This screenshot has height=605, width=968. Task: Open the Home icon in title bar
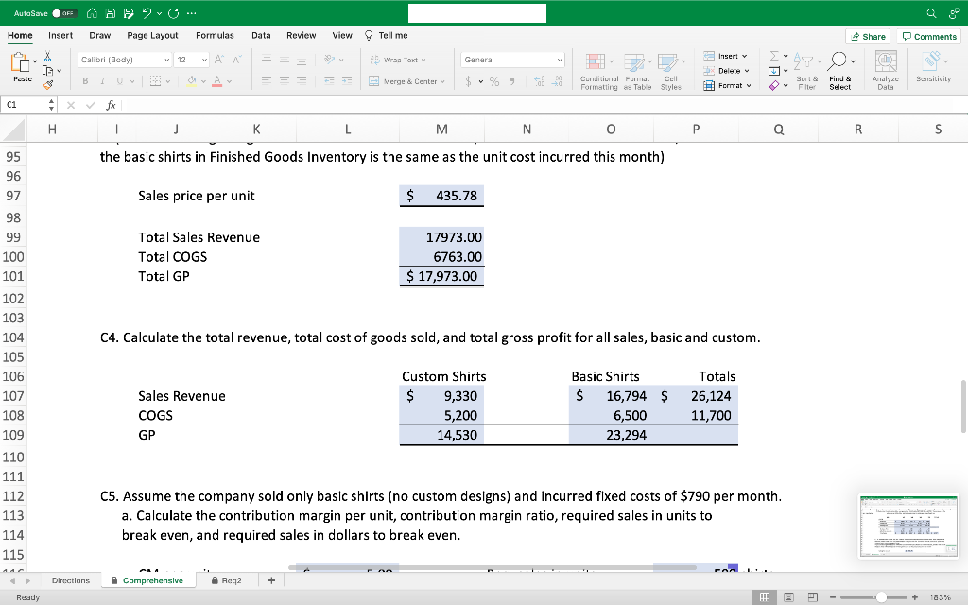(x=92, y=13)
